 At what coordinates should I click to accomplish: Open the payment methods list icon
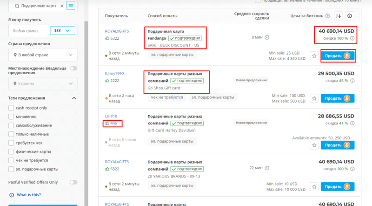71,6
